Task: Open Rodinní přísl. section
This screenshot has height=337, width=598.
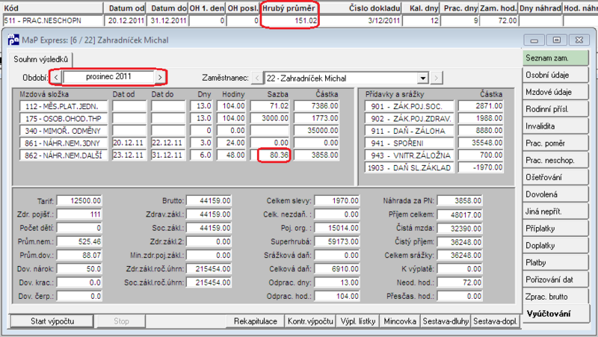Action: 555,109
